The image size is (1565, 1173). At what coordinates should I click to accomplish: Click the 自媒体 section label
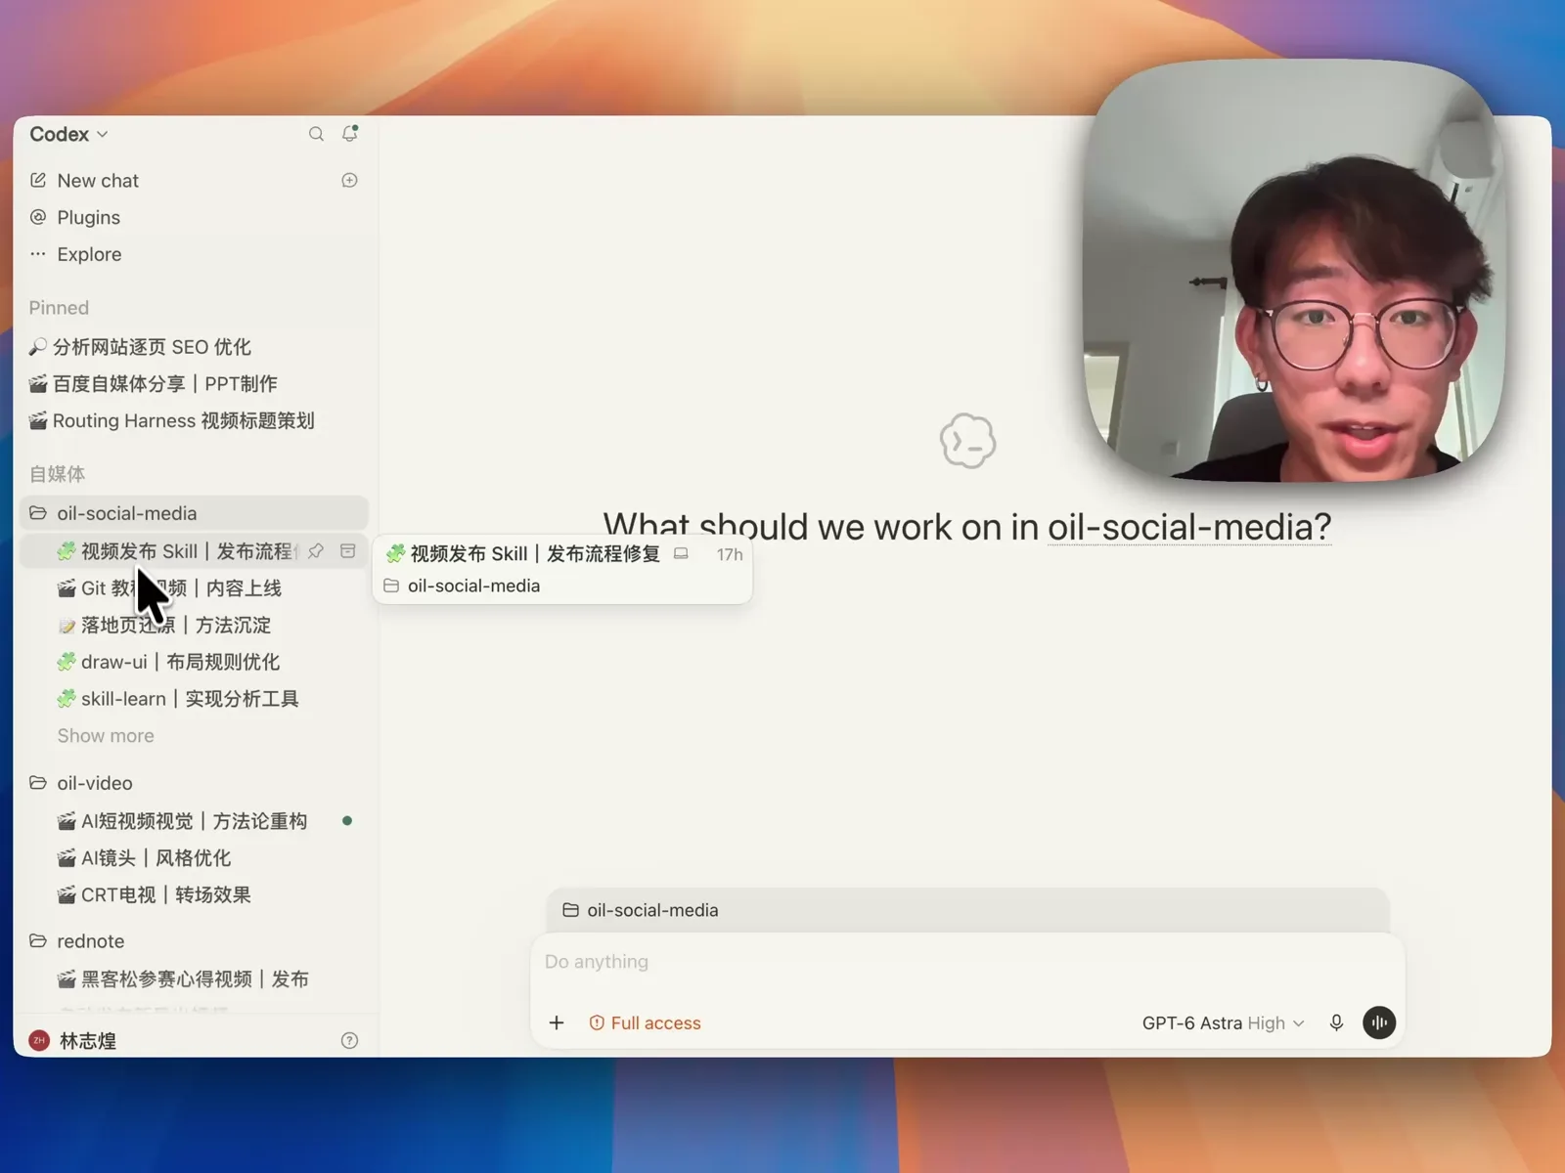57,474
